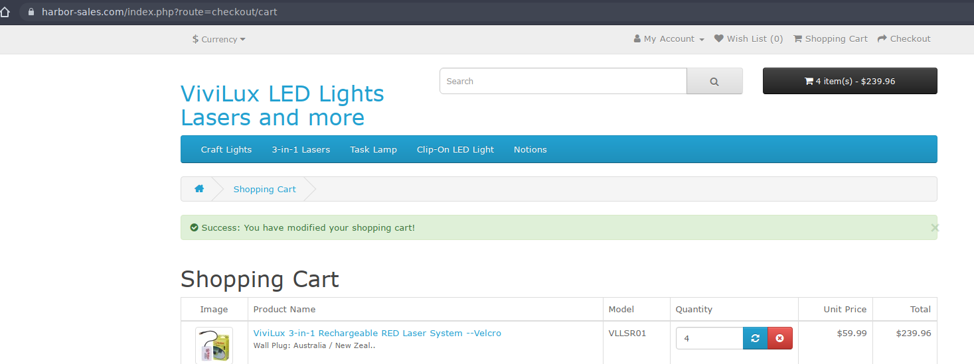Click the VLLSR01 model cell
The height and width of the screenshot is (364, 974).
[627, 333]
